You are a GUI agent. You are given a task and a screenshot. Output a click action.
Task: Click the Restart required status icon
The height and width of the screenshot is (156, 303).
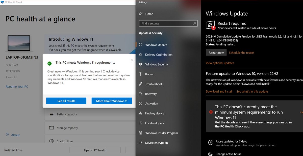tap(211, 25)
